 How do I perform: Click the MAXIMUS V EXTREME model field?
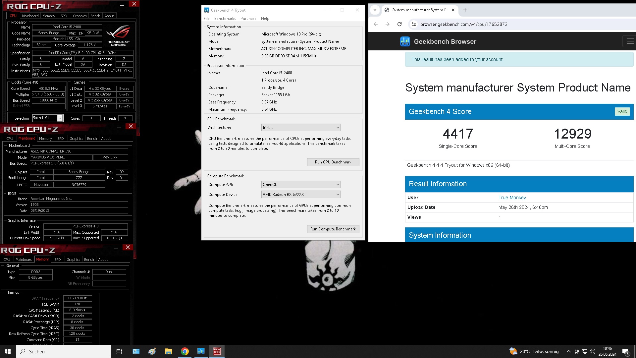click(x=61, y=157)
